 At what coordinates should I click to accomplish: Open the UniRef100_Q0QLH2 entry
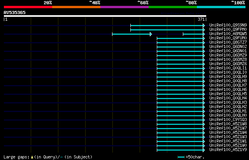228,107
